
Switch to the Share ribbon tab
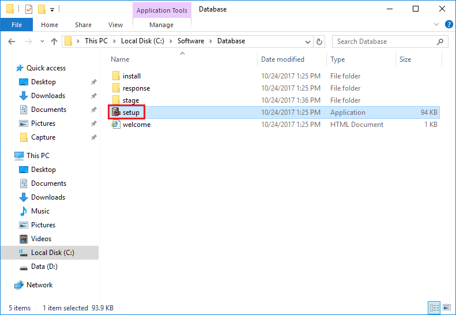pos(83,25)
